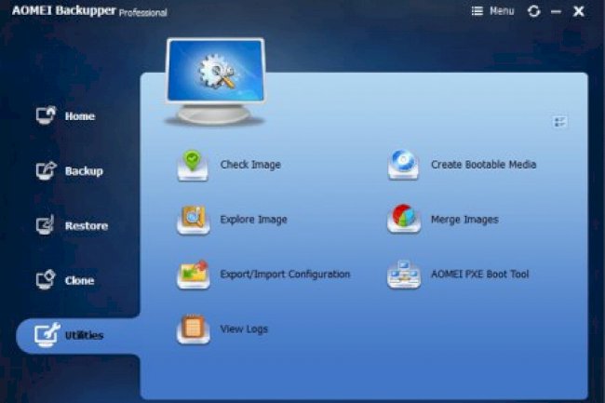Click the Explore Image magnifier icon
This screenshot has height=403, width=605.
click(x=194, y=221)
